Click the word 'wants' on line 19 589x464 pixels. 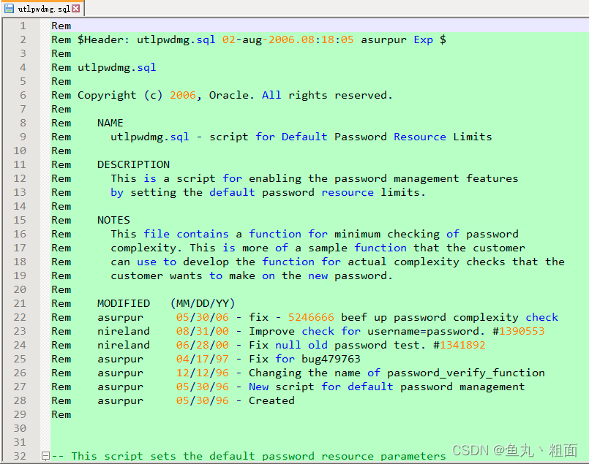(x=186, y=276)
